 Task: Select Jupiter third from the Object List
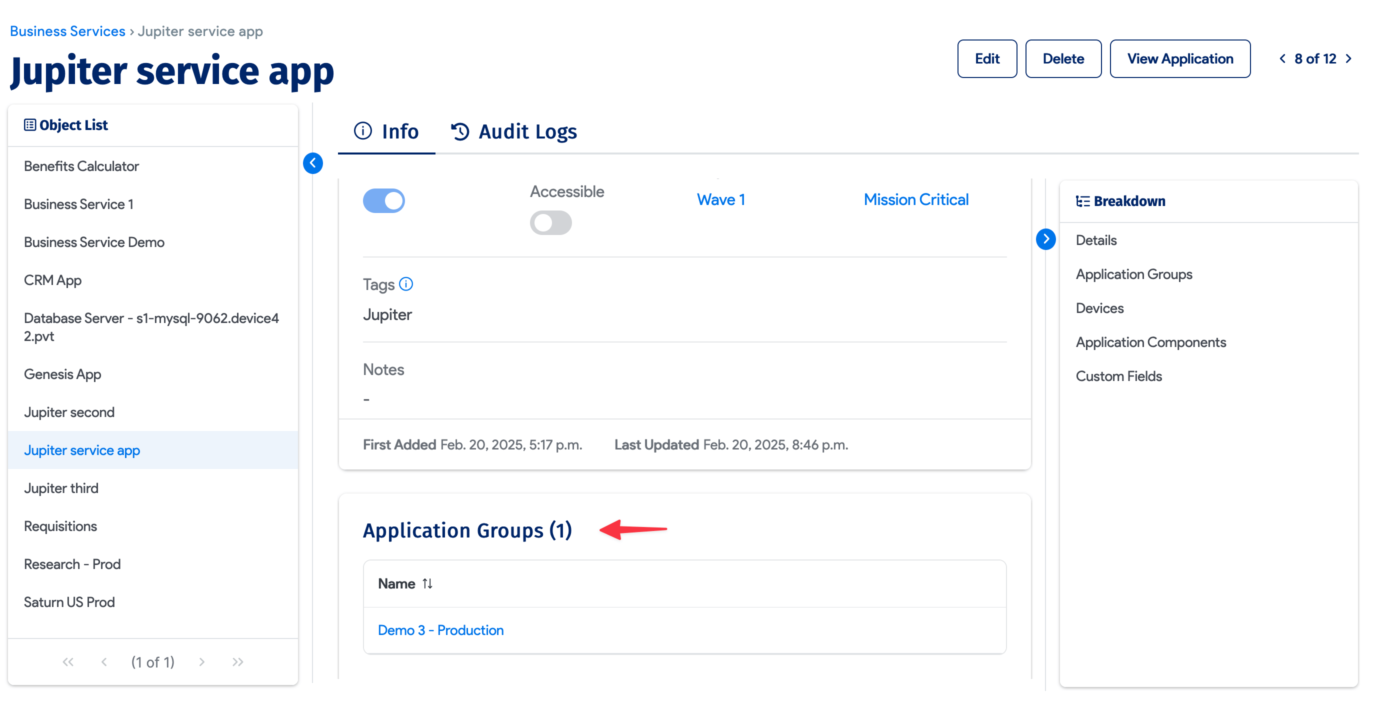click(x=61, y=487)
